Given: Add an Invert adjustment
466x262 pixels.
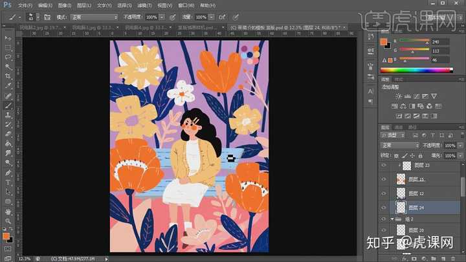Looking at the screenshot, I should click(x=399, y=116).
